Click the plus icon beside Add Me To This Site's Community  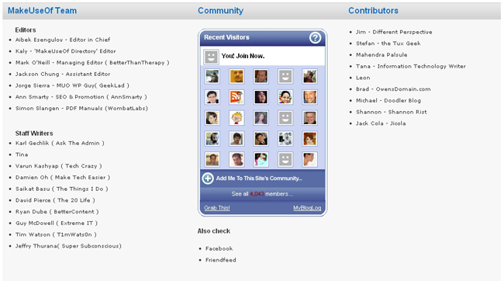pos(208,179)
